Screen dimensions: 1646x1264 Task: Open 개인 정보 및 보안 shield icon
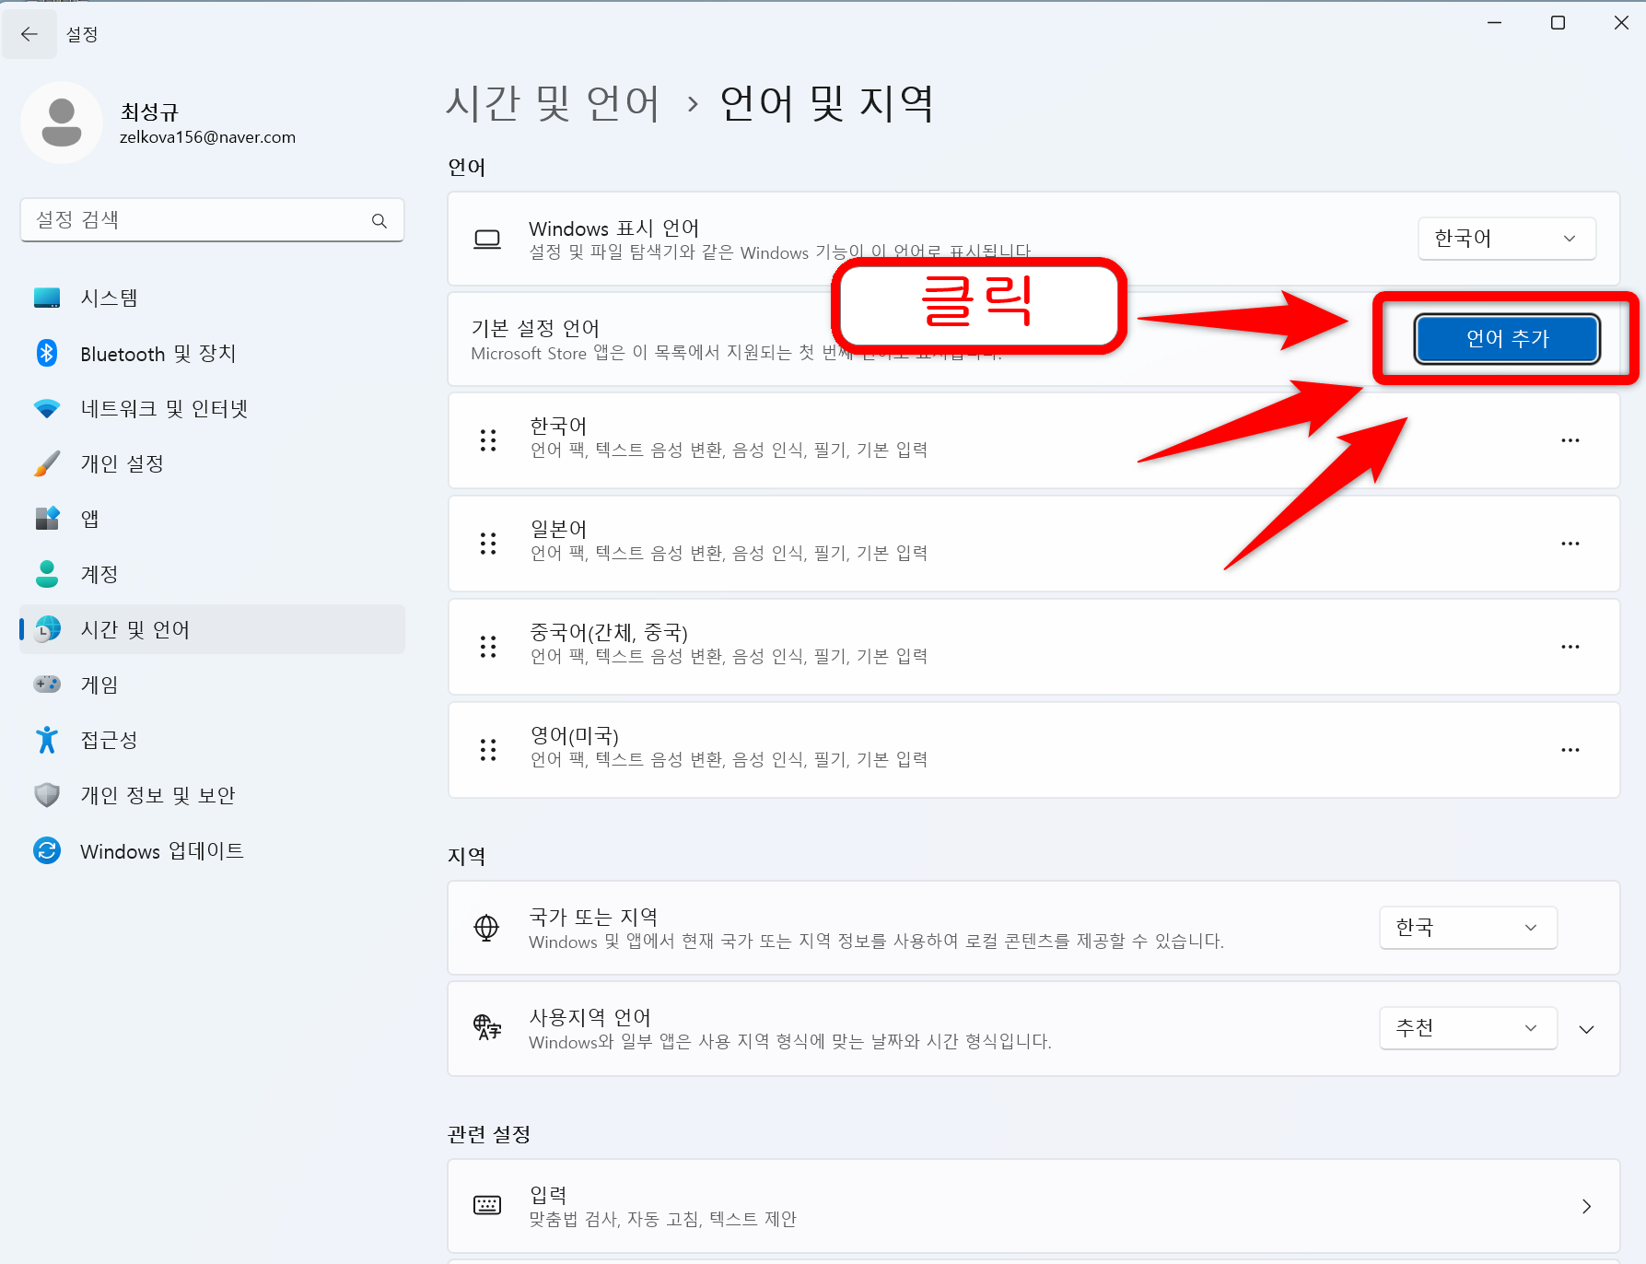[47, 795]
